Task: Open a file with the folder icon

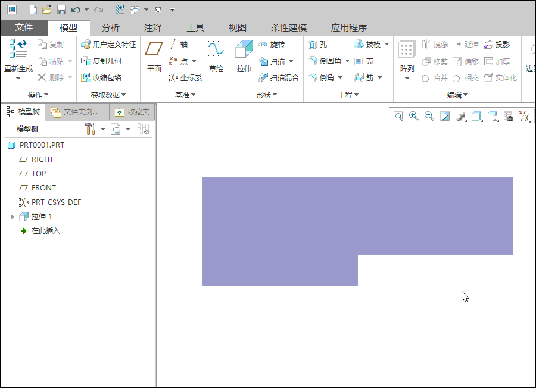Action: pos(47,10)
